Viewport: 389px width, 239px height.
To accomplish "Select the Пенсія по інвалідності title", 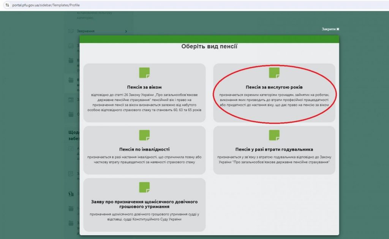I will point(144,149).
